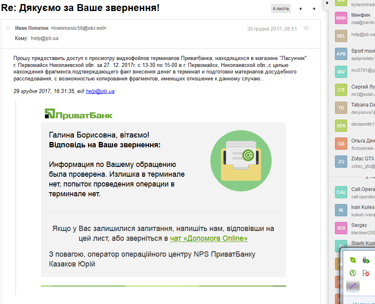Viewport: 375px width, 304px height.
Task: Open the APB Sport movie contact
Action: [x=341, y=54]
